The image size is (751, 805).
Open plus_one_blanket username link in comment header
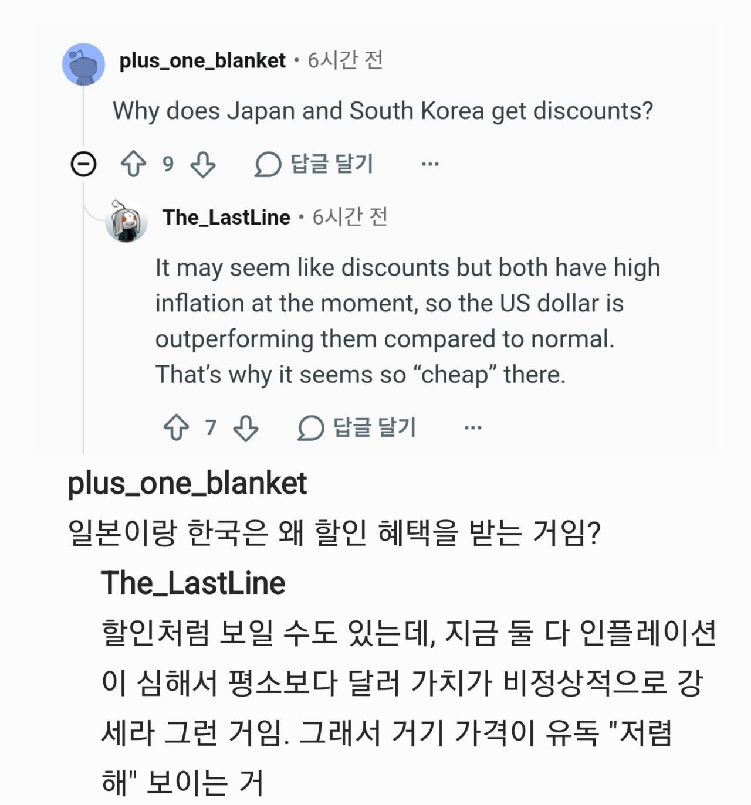[202, 61]
